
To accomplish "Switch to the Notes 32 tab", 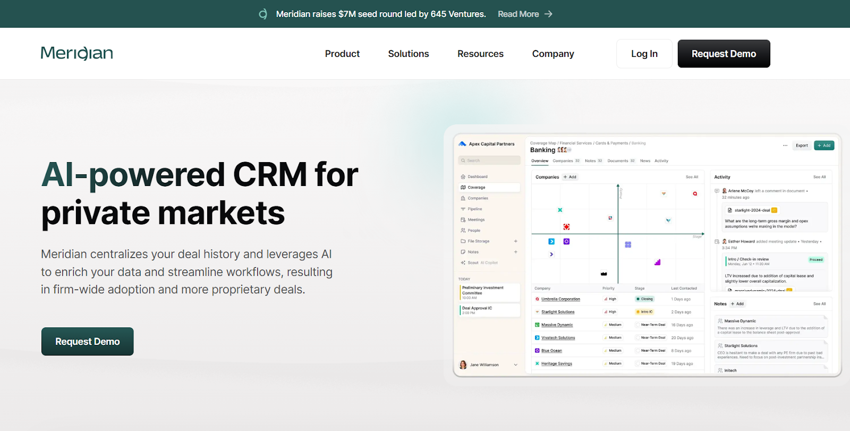I will [x=593, y=161].
